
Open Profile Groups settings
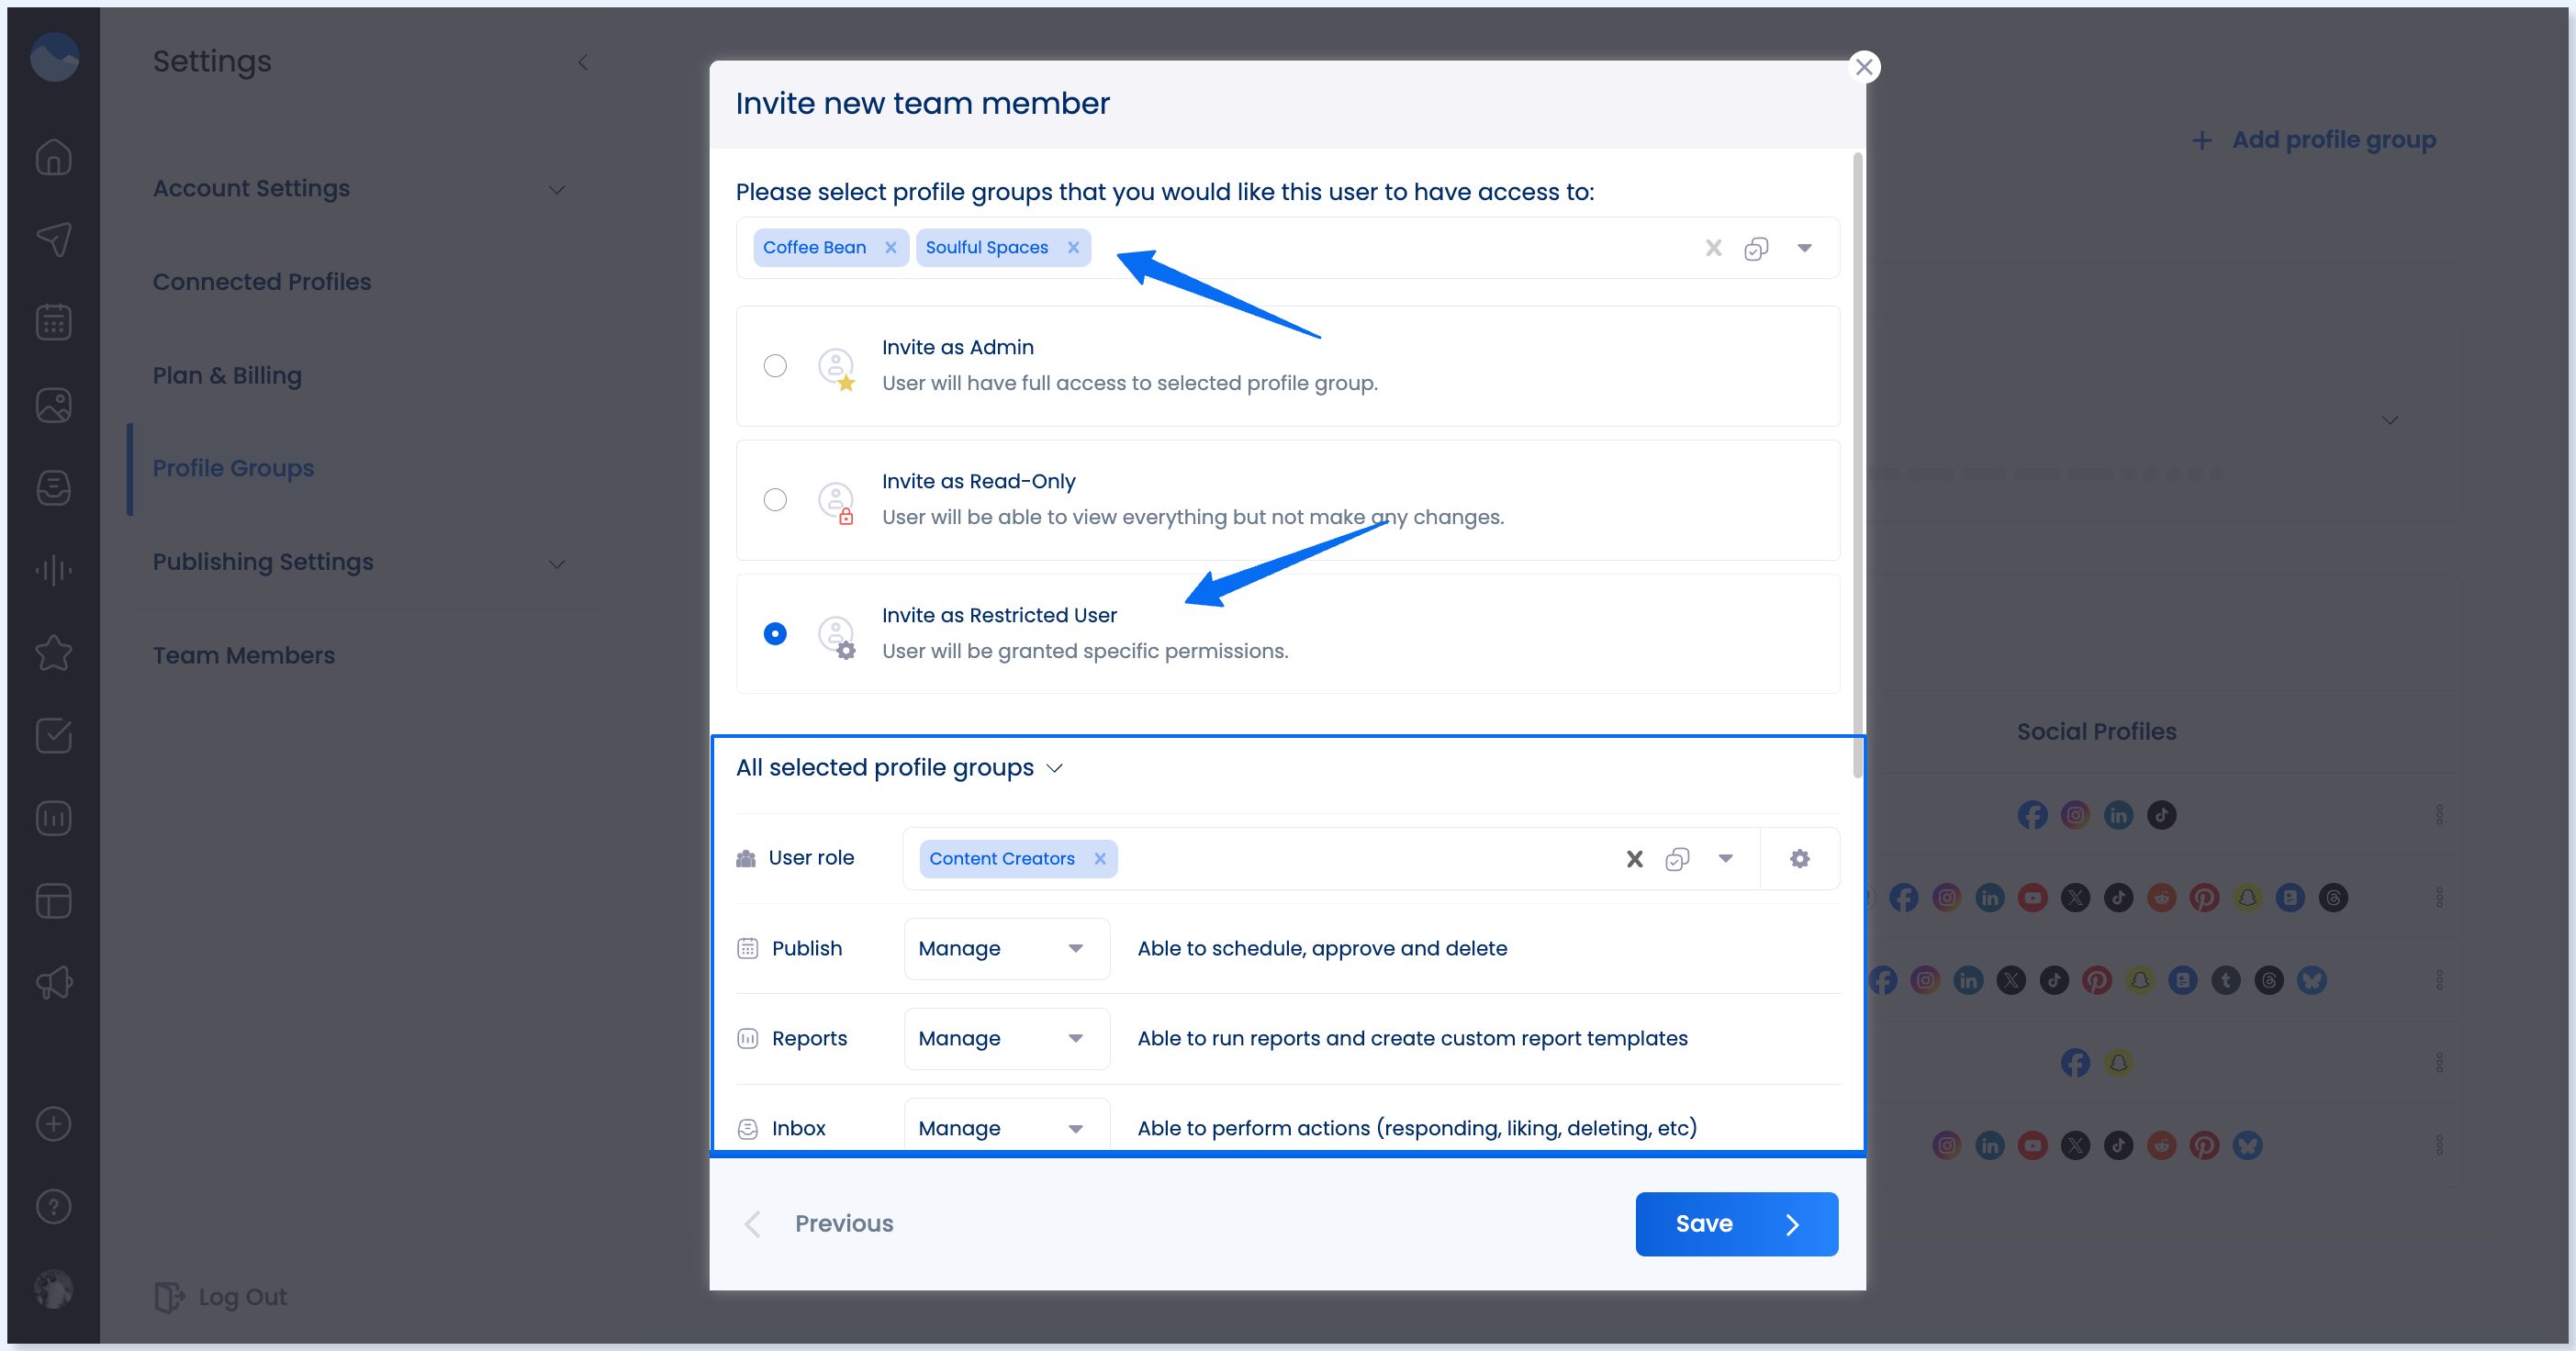pos(233,468)
